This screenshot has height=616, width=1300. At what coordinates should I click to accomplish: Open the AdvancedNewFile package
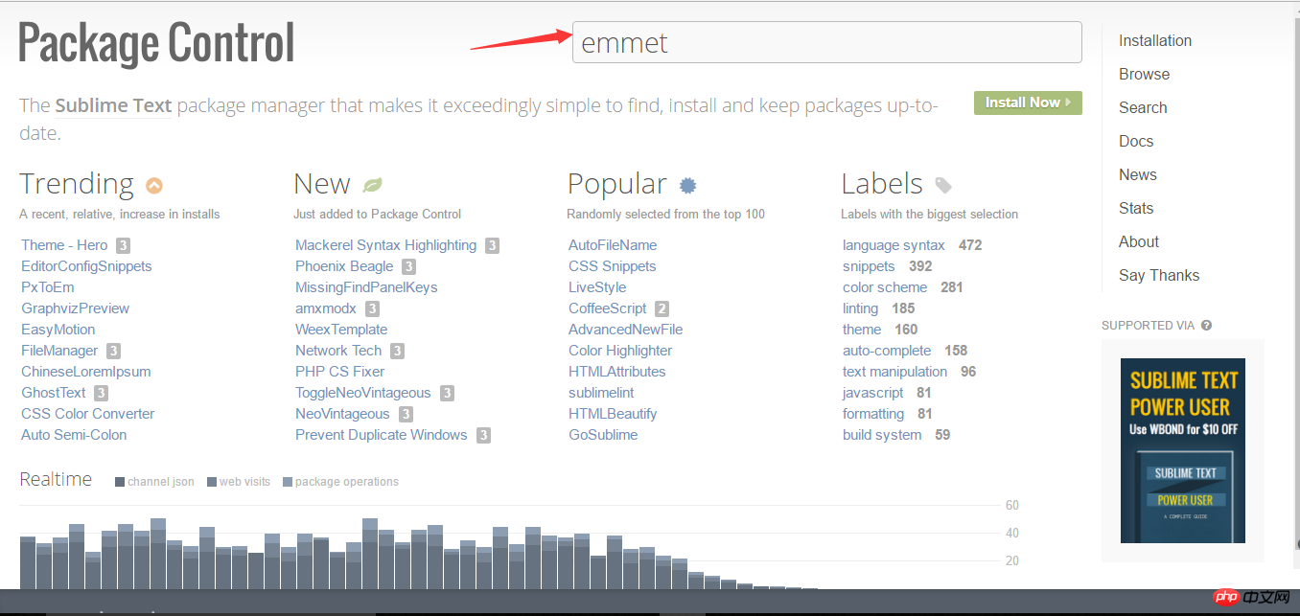click(626, 330)
